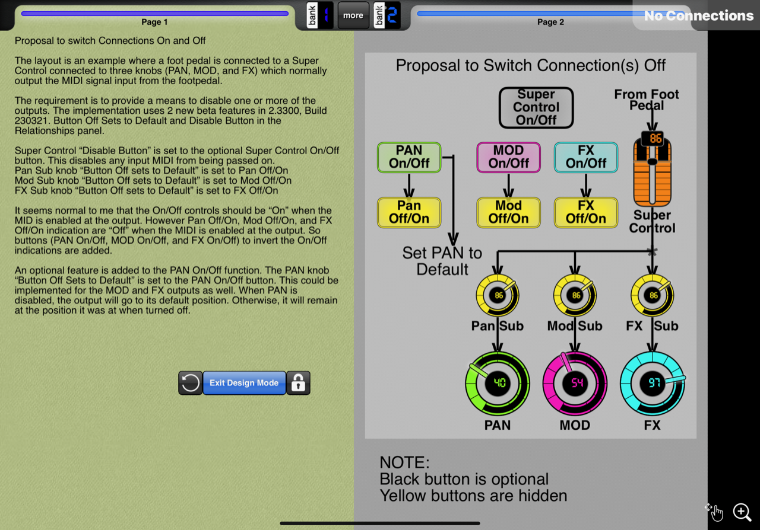This screenshot has height=530, width=760.
Task: Toggle the magenta MOD On/Off button
Action: point(509,157)
